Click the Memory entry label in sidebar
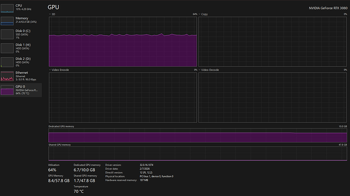 (22, 18)
